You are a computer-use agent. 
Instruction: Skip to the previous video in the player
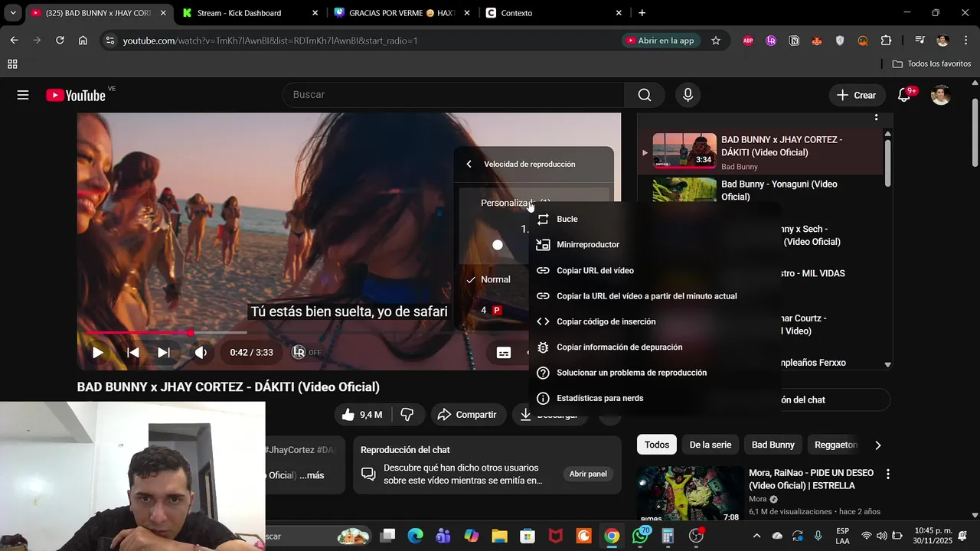[x=132, y=353]
